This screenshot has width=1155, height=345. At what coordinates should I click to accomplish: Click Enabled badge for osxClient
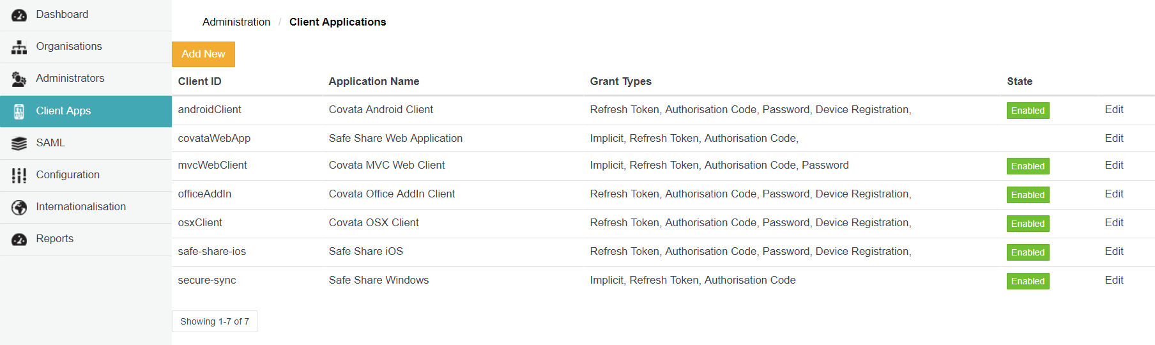(1028, 224)
